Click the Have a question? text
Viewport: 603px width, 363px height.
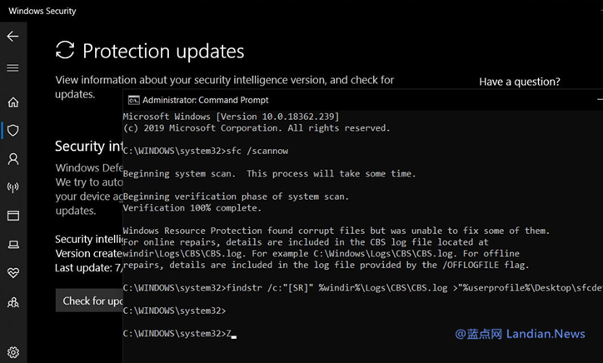519,82
